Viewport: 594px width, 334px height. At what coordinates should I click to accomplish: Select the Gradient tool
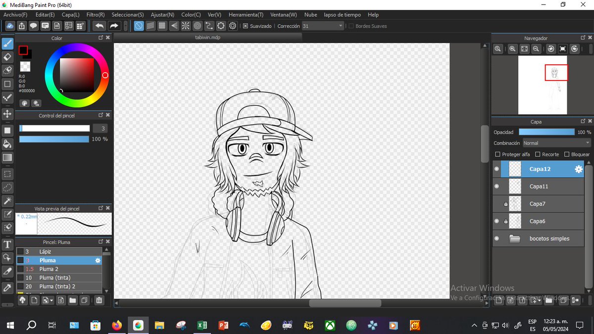coord(7,157)
